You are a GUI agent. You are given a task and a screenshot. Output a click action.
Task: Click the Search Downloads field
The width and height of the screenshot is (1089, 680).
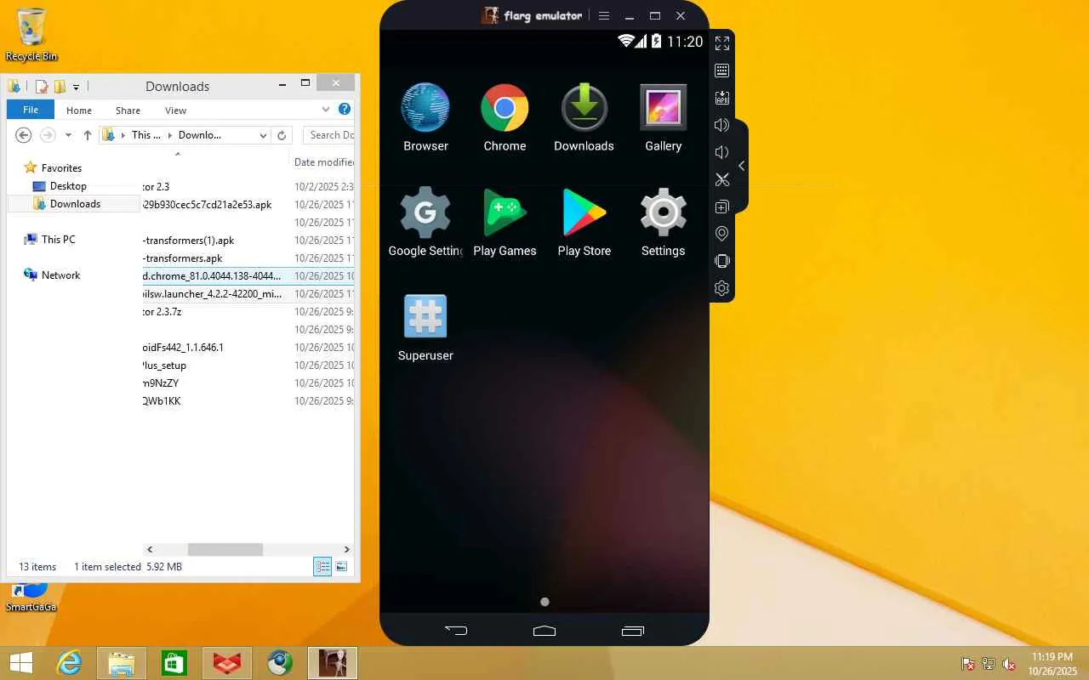tap(328, 135)
